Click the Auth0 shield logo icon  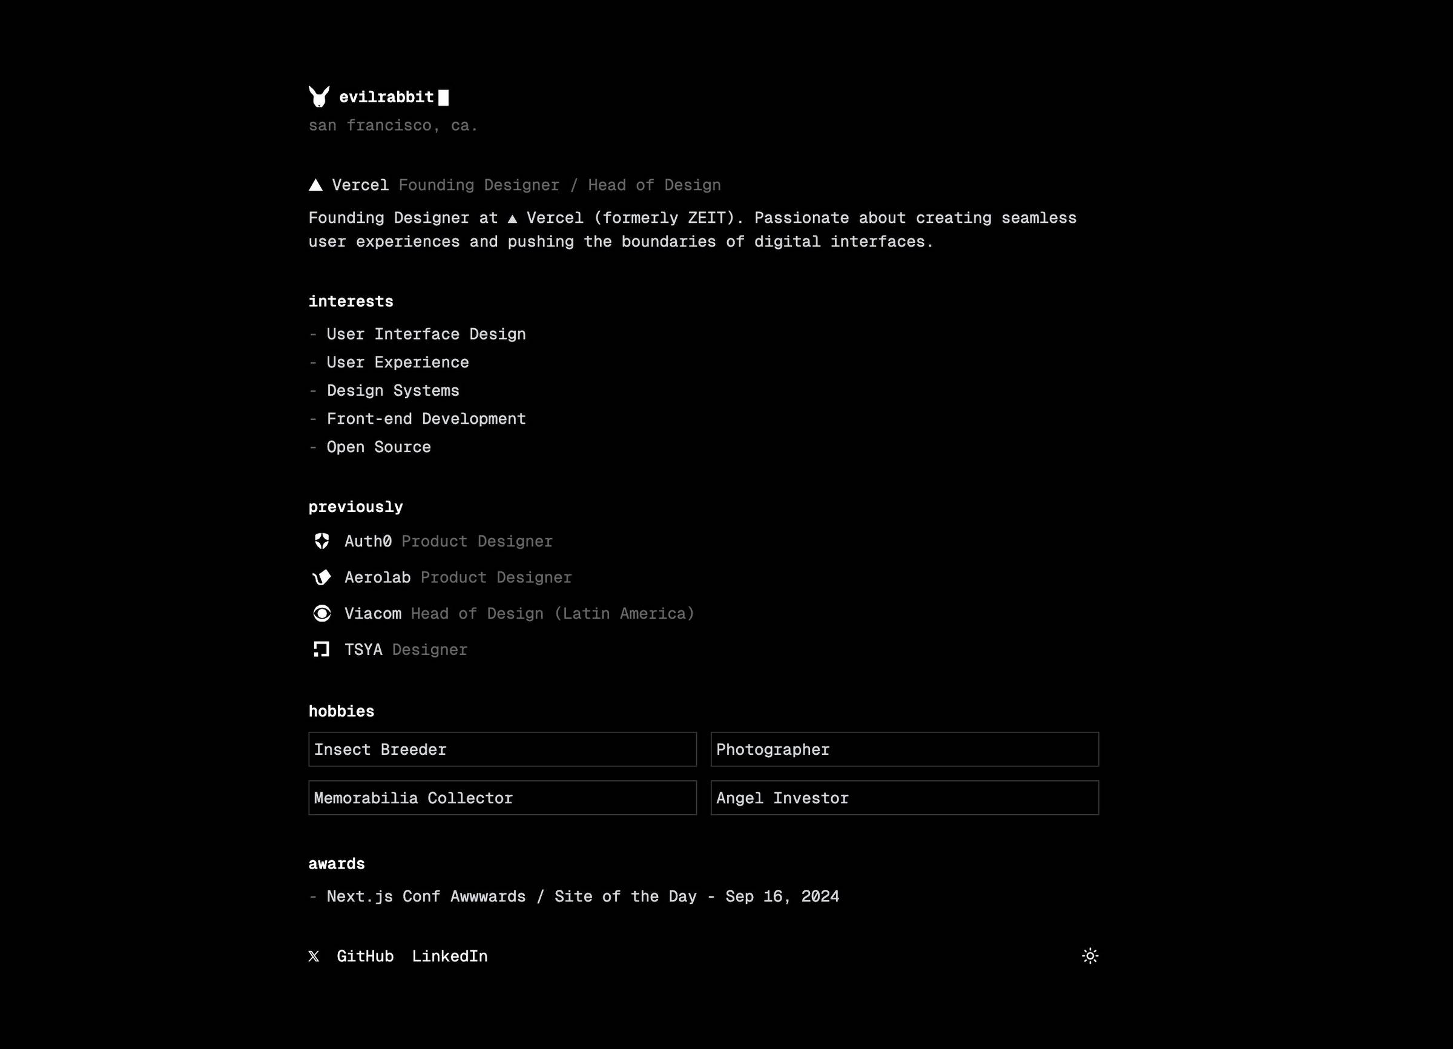[x=321, y=541]
